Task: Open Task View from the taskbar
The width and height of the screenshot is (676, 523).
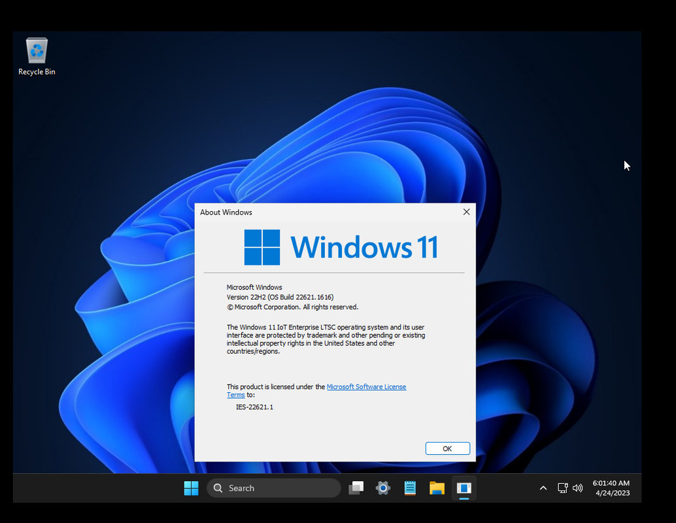Action: (x=356, y=488)
